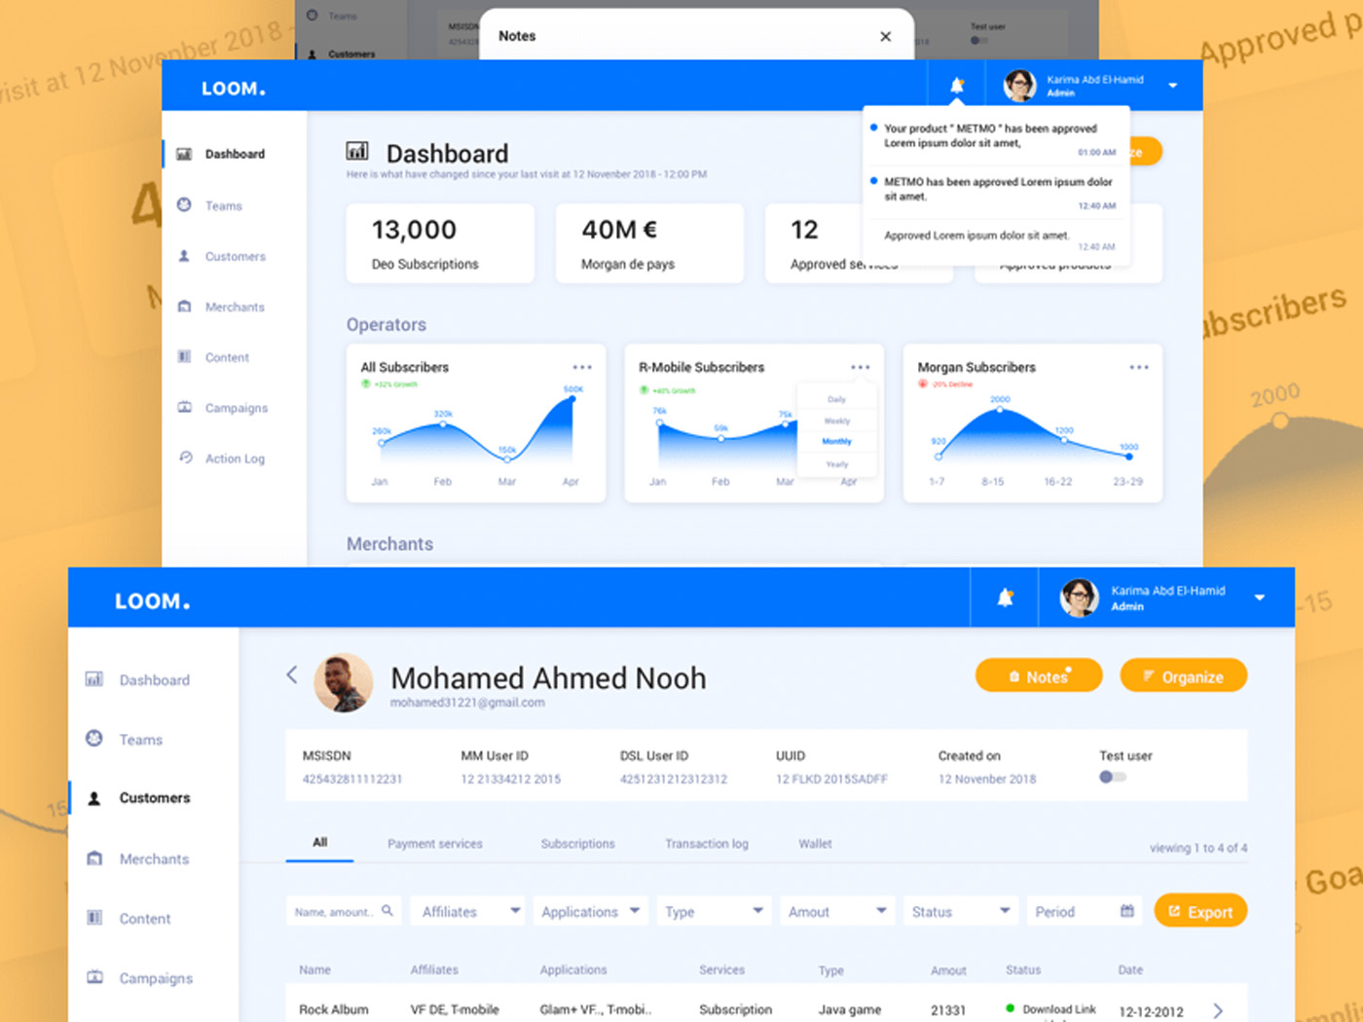1363x1022 pixels.
Task: Open three-dot menu on All Subscribers card
Action: tap(582, 367)
